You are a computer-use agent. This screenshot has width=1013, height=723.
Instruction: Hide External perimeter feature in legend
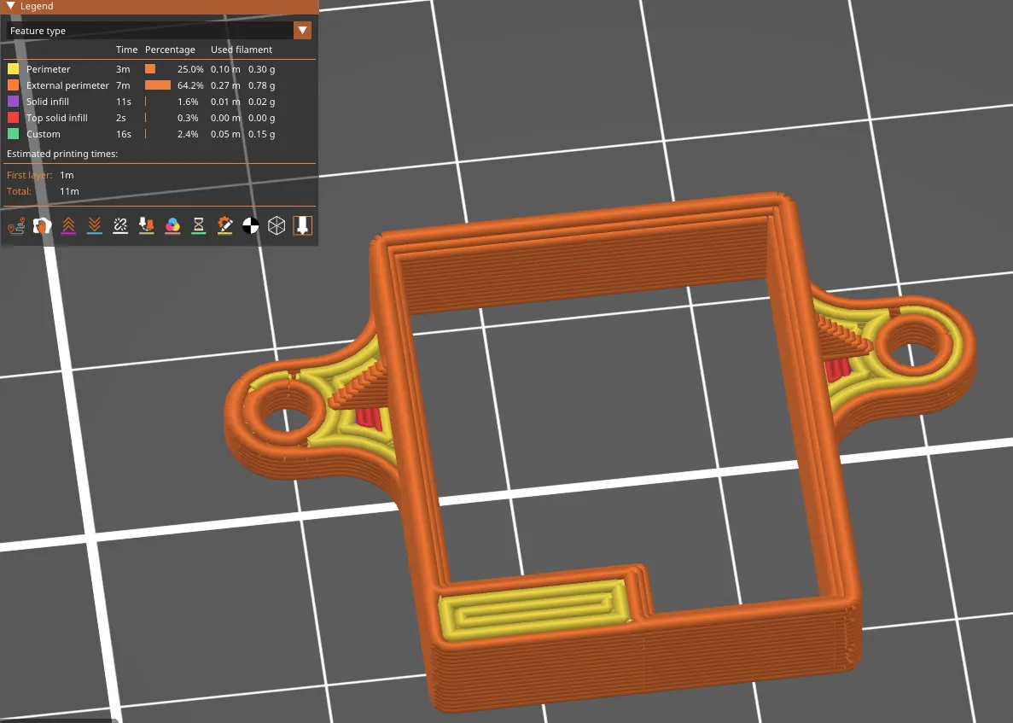coord(67,85)
